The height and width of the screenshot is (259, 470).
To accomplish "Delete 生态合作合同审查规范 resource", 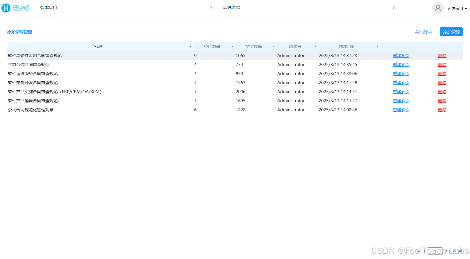I will 442,65.
